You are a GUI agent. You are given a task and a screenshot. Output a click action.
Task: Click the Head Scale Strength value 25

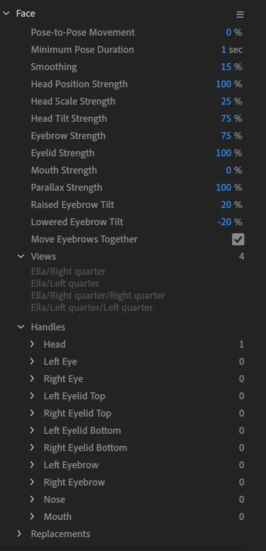[226, 101]
